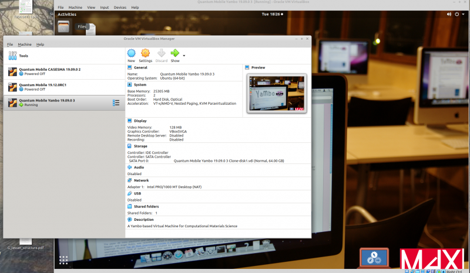Open the list menu icon on the Yambo VM row
The width and height of the screenshot is (470, 273).
pyautogui.click(x=116, y=103)
